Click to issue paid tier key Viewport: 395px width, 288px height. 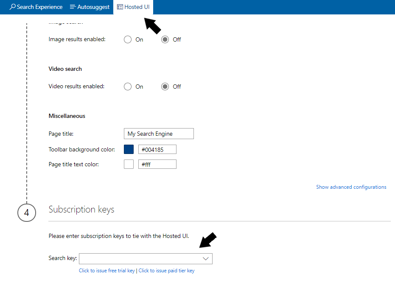pyautogui.click(x=166, y=271)
